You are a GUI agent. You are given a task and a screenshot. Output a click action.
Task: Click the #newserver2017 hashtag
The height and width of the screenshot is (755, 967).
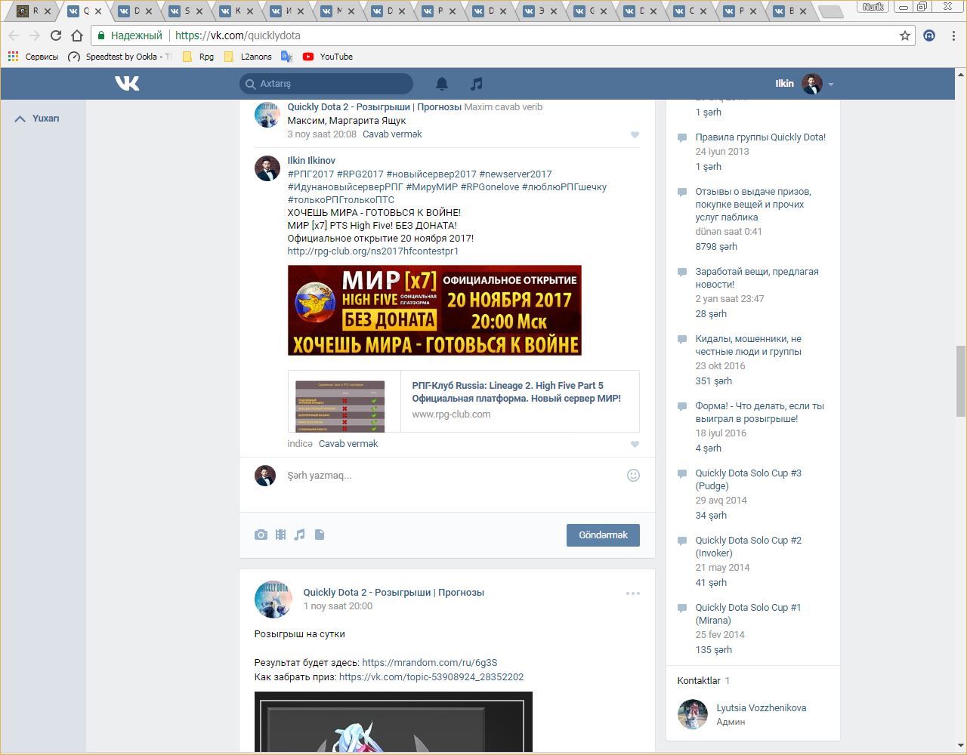515,174
